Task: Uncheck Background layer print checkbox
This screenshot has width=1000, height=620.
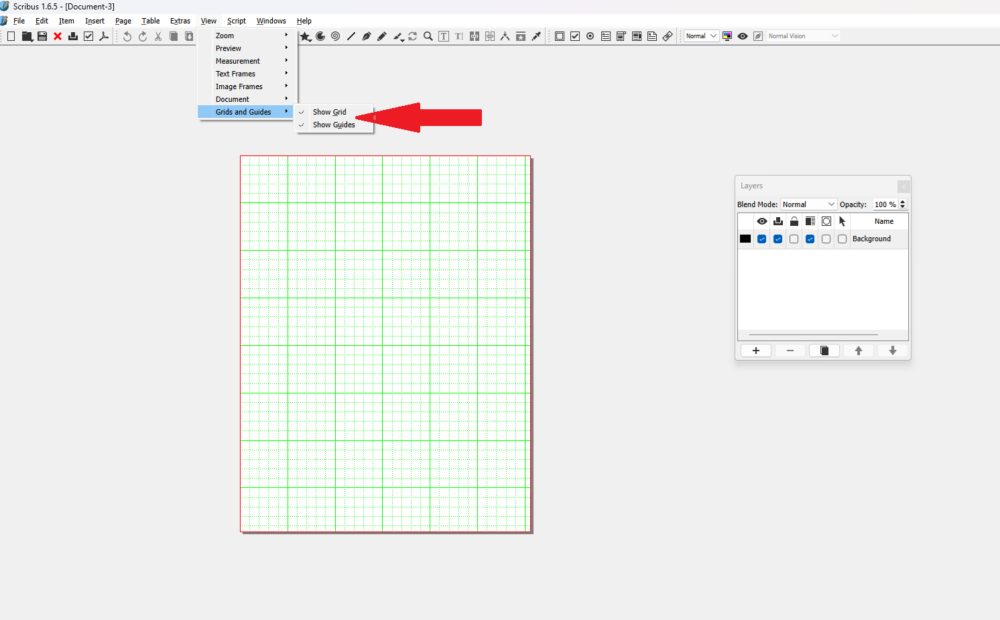Action: tap(777, 239)
